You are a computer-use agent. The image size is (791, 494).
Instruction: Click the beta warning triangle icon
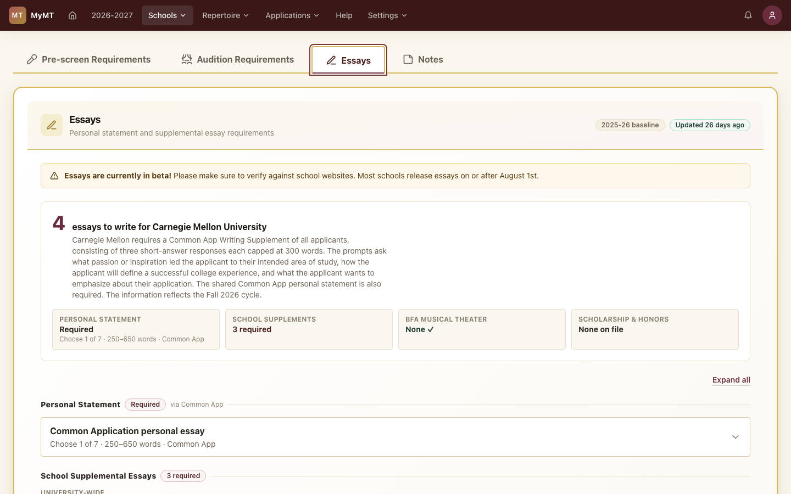[x=54, y=176]
